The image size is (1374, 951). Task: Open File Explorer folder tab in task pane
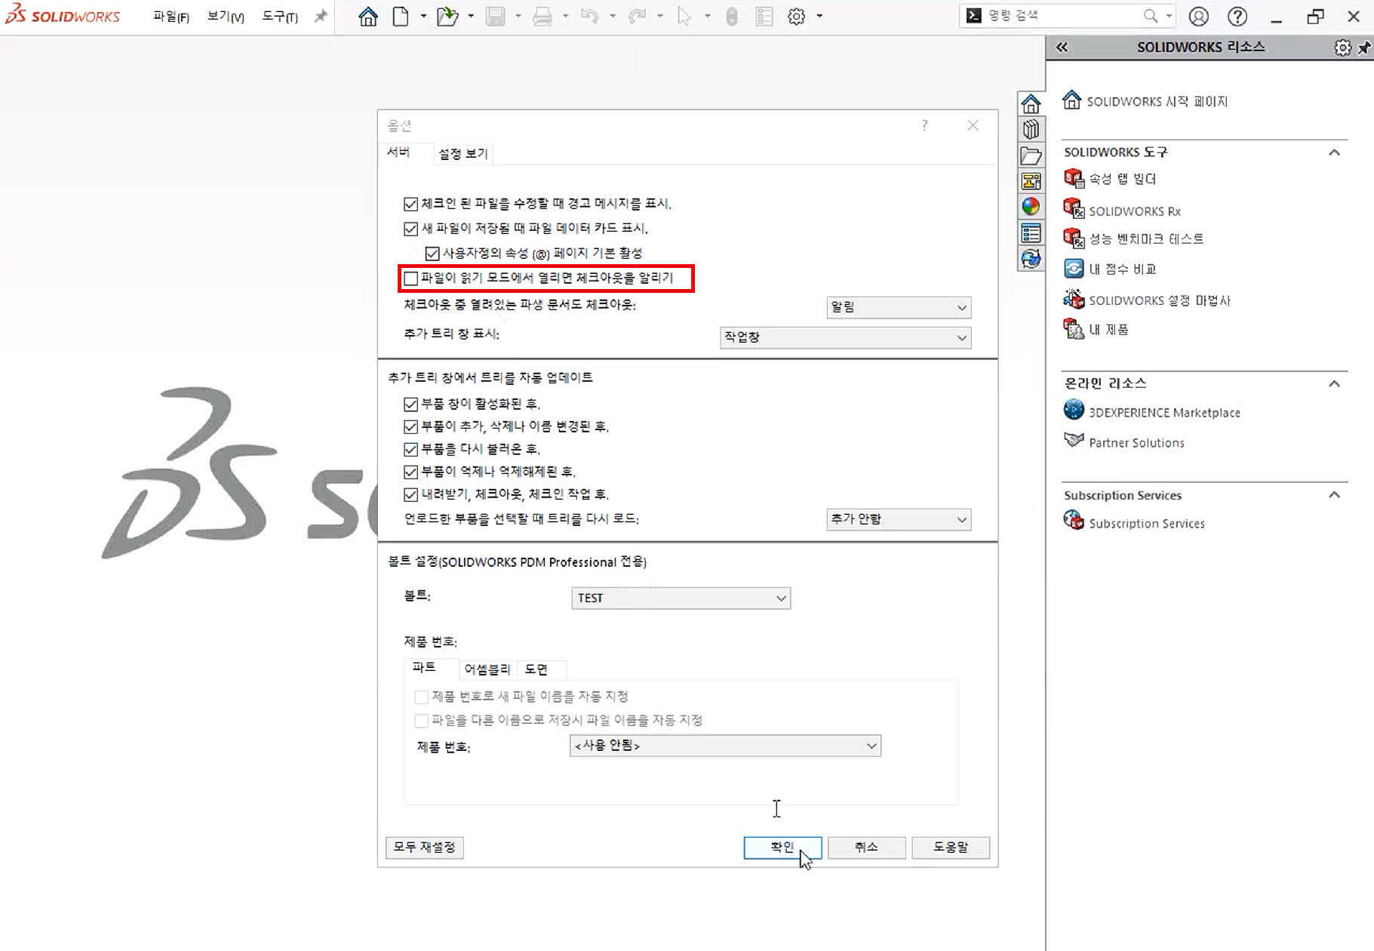coord(1031,155)
